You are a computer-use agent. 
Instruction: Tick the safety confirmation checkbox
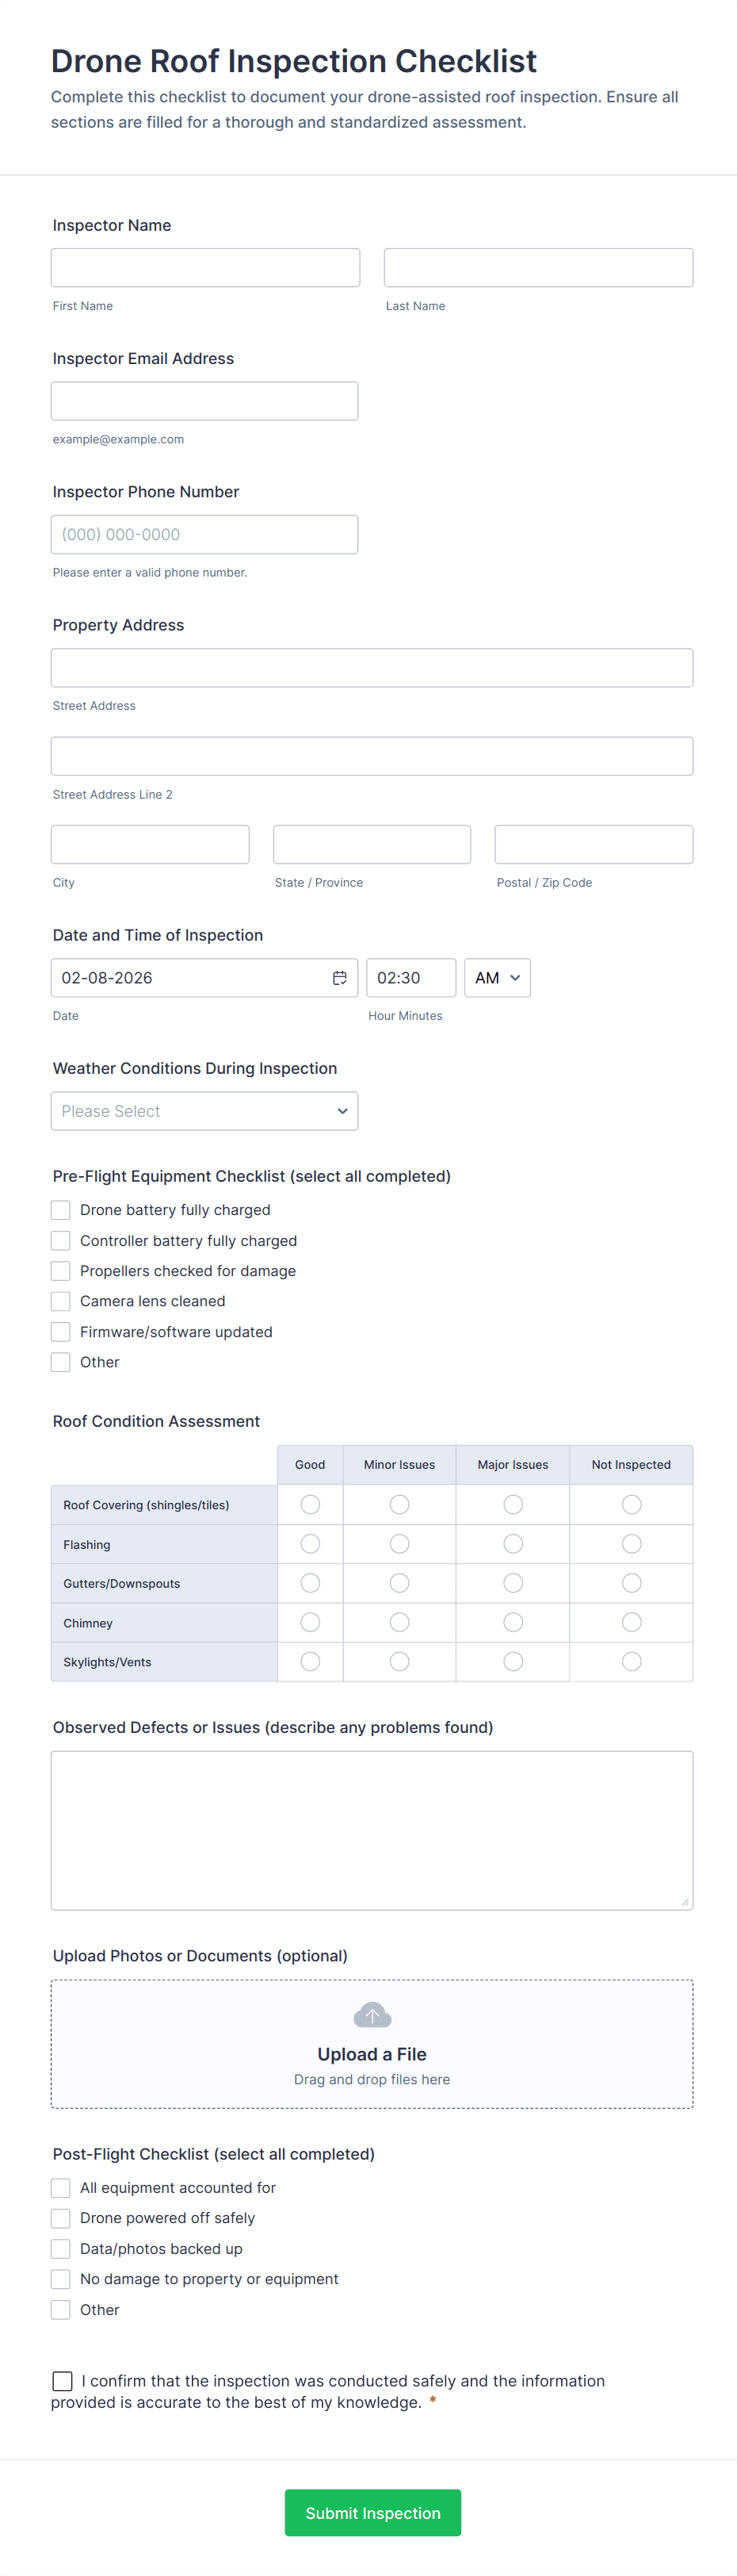62,2381
